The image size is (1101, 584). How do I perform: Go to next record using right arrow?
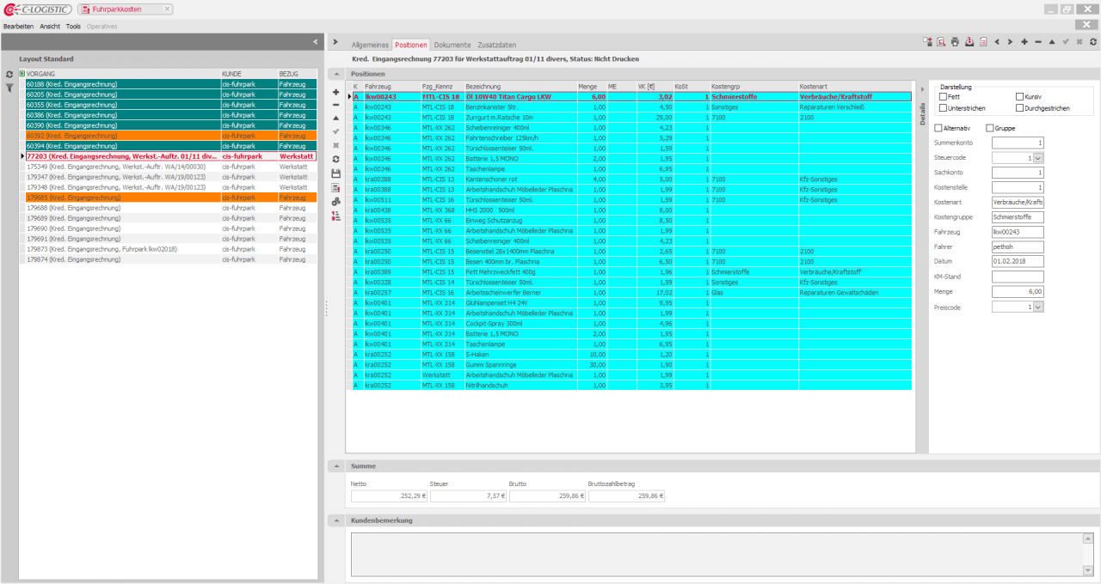coord(1010,41)
